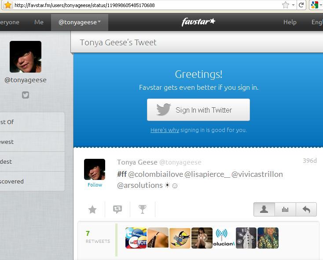Image resolution: width=323 pixels, height=260 pixels.
Task: Open the @lisapierce__ mention
Action: coord(207,174)
